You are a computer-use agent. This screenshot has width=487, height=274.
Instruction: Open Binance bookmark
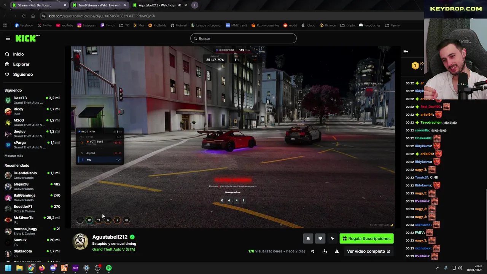(x=328, y=25)
